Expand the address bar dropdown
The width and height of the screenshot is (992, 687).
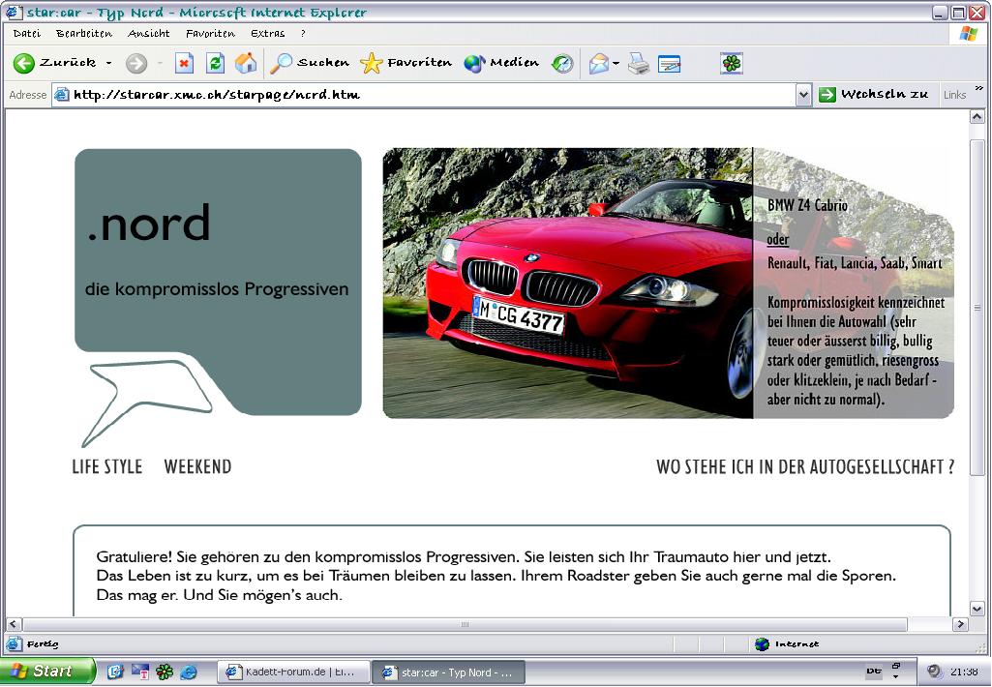[803, 95]
